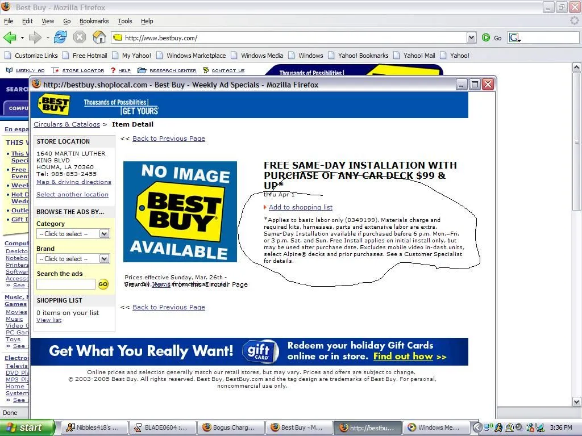This screenshot has height=436, width=582.
Task: Open forward history dropdown arrow beside Forward button
Action: coord(48,38)
